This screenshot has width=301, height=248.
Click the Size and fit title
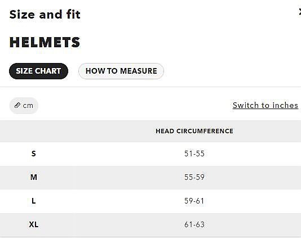[45, 15]
